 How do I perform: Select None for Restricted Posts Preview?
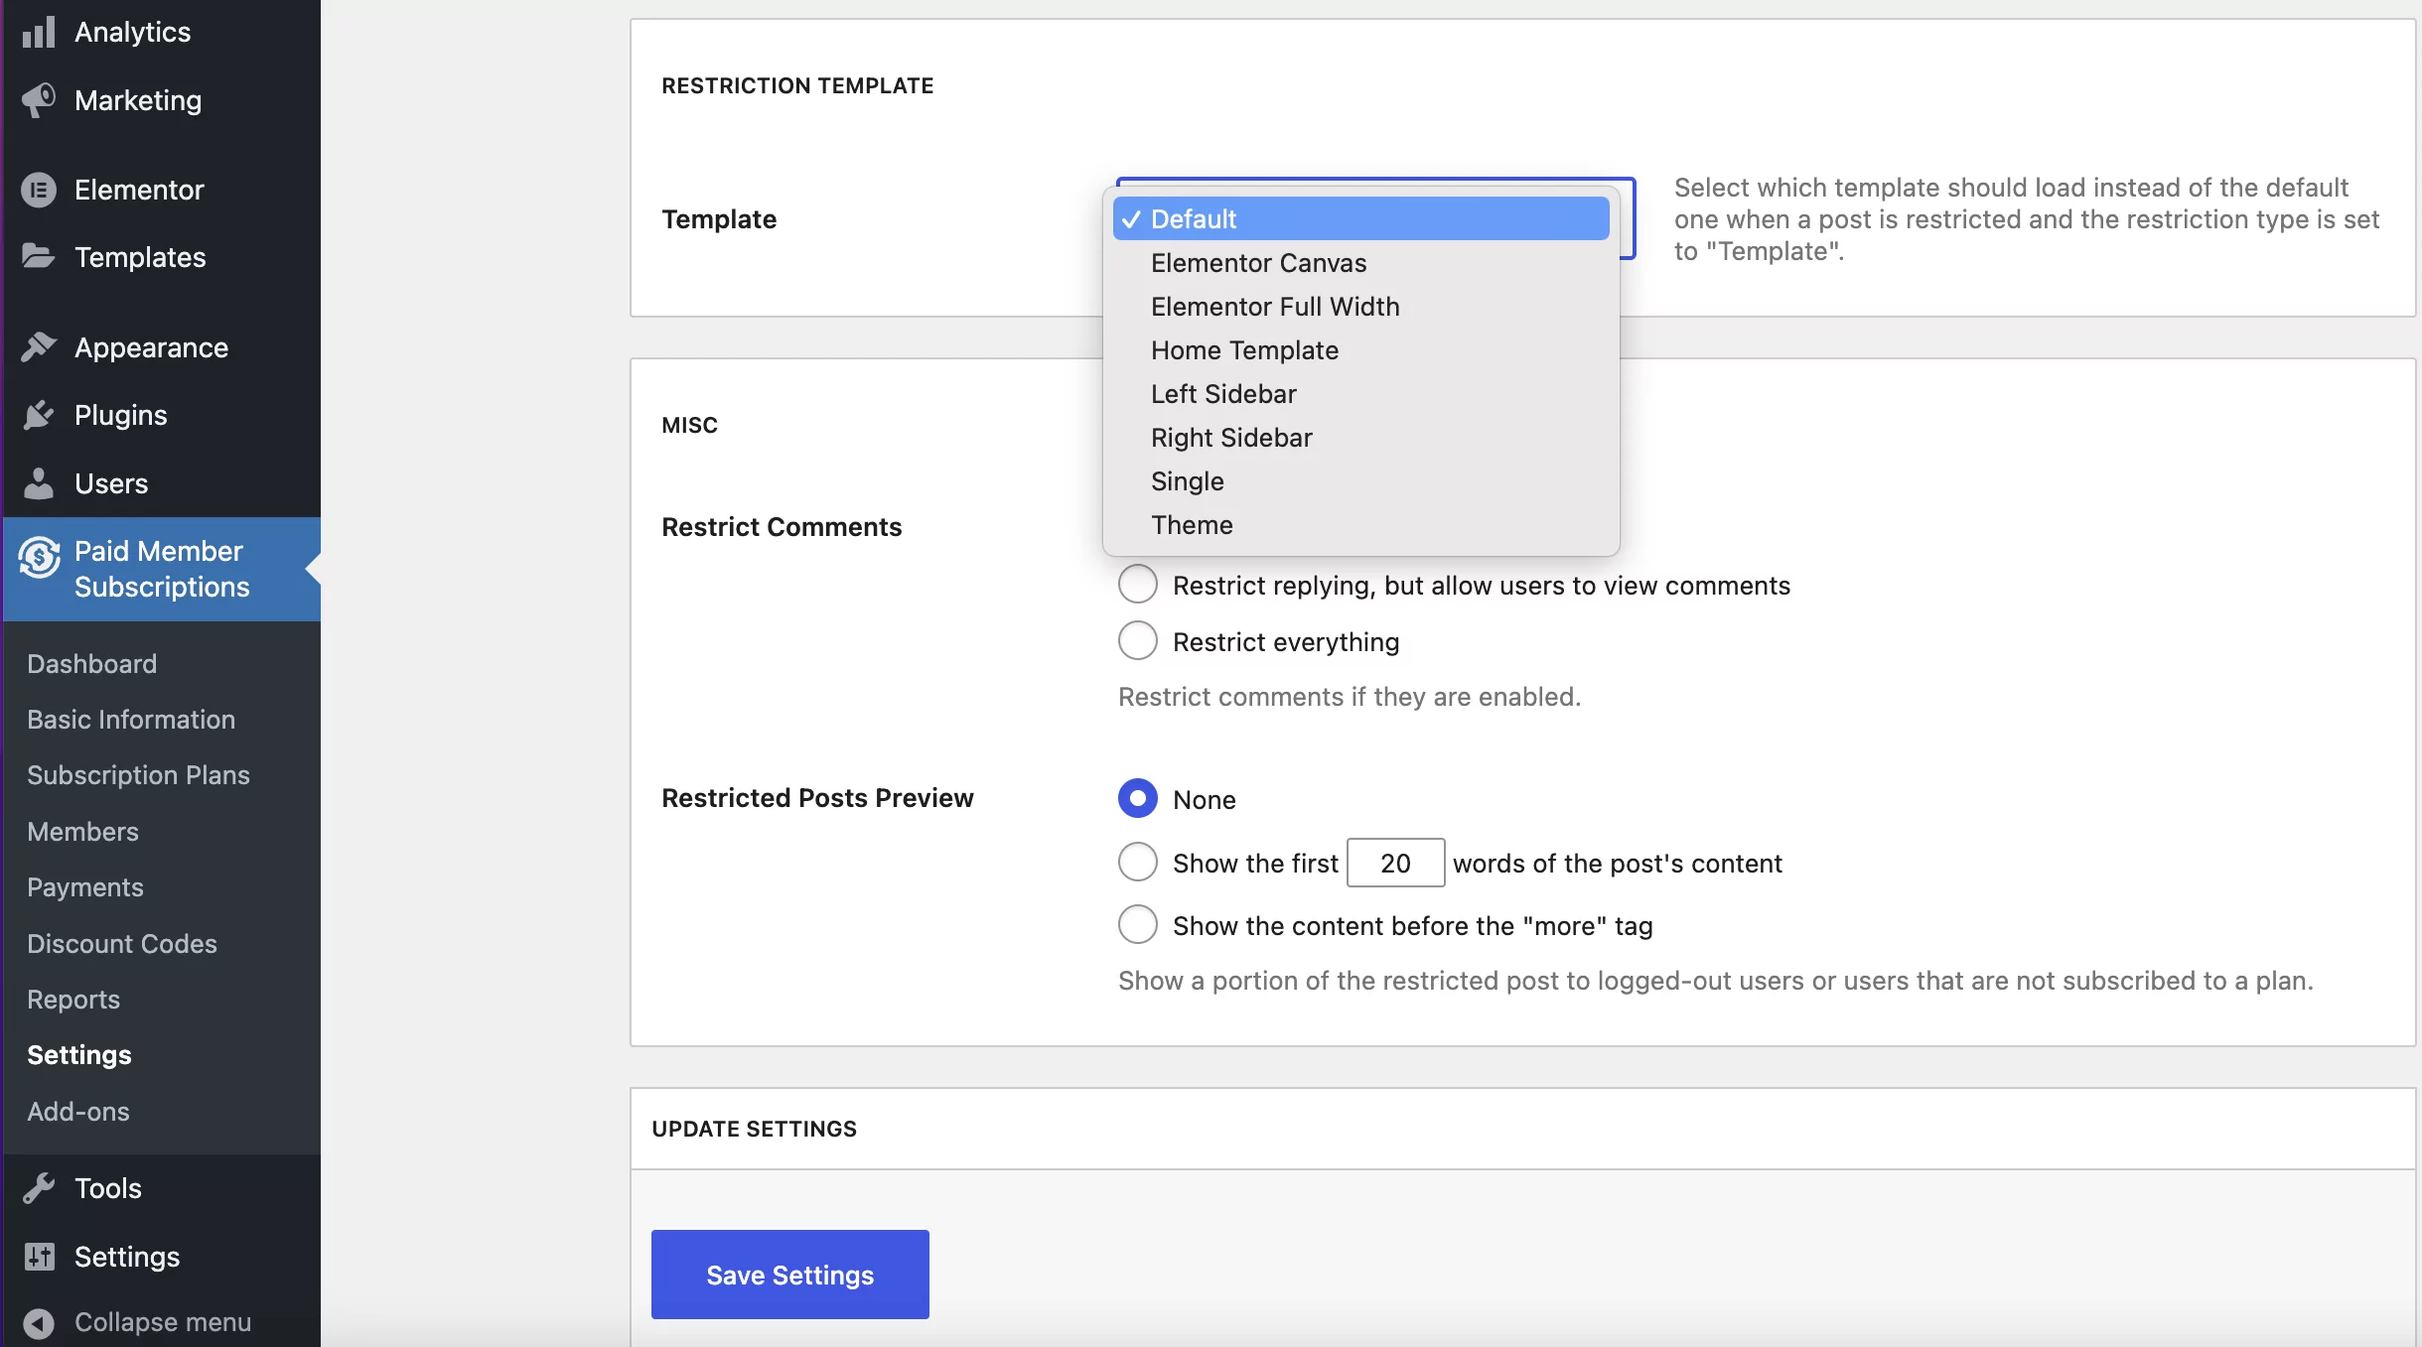pyautogui.click(x=1138, y=799)
